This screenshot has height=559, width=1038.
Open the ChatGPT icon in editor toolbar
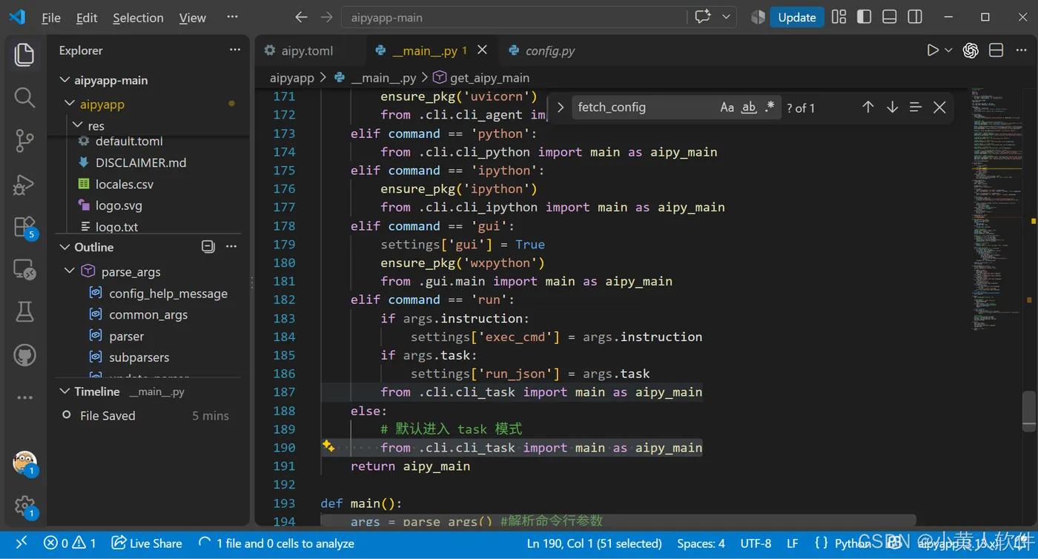[970, 50]
